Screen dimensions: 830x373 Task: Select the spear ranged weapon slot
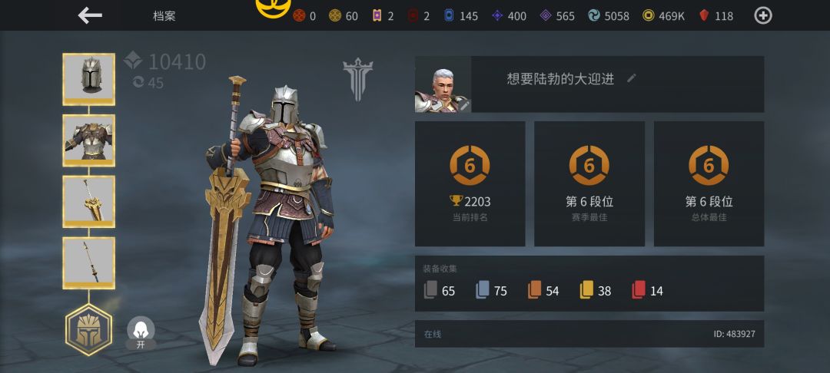point(89,263)
